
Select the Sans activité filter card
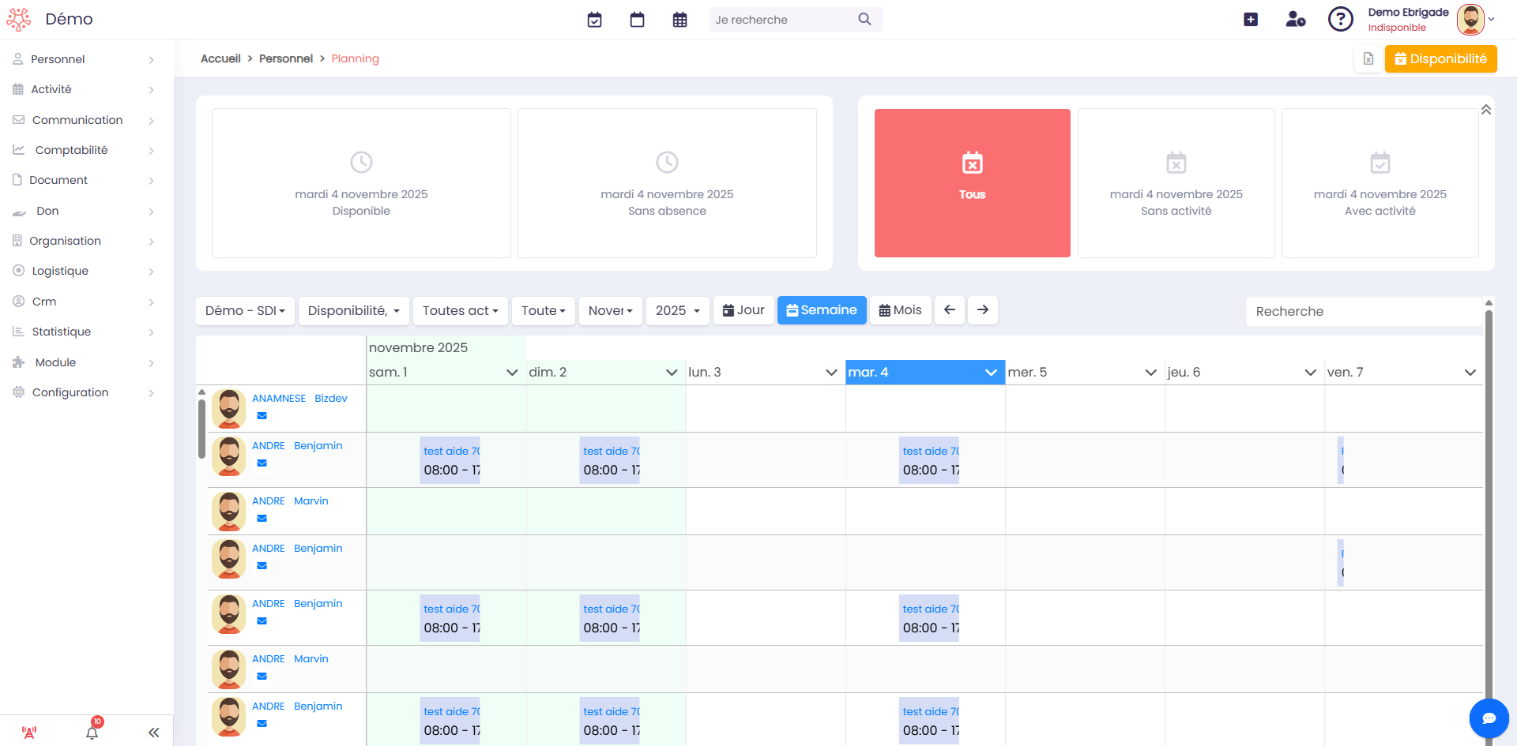click(x=1176, y=183)
